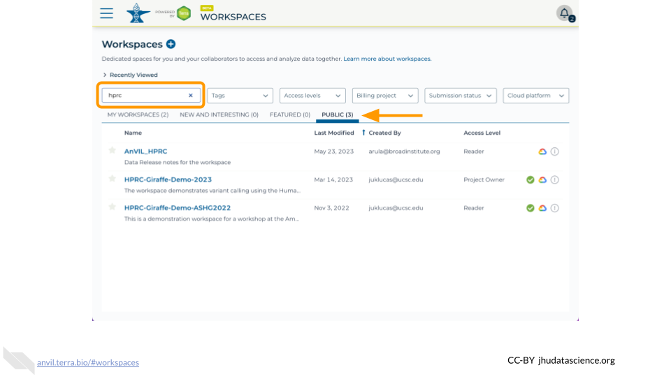Click green checkmark on HPRC-Giraffe-Demo-2023 row
This screenshot has width=671, height=377.
[531, 179]
